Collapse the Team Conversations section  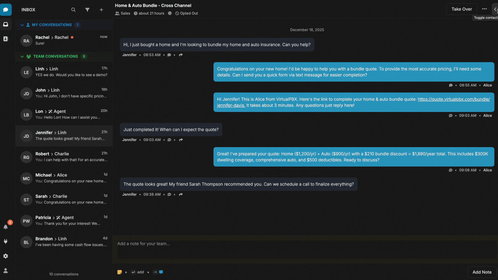[22, 57]
